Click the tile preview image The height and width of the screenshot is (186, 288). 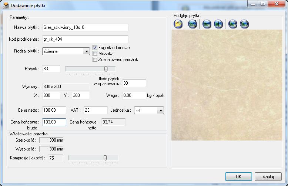(x=227, y=85)
